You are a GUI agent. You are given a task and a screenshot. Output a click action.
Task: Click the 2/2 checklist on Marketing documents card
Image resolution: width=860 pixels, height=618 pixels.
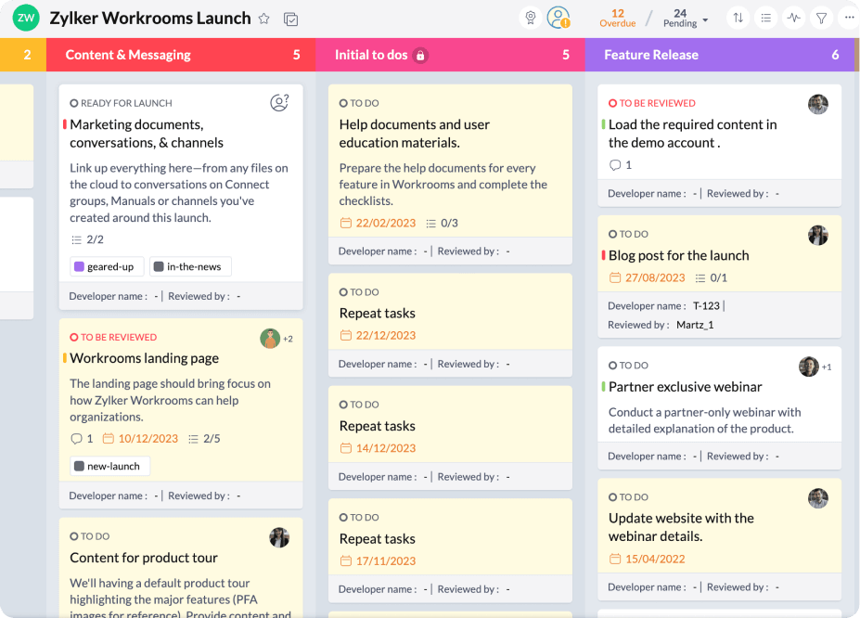tap(88, 239)
